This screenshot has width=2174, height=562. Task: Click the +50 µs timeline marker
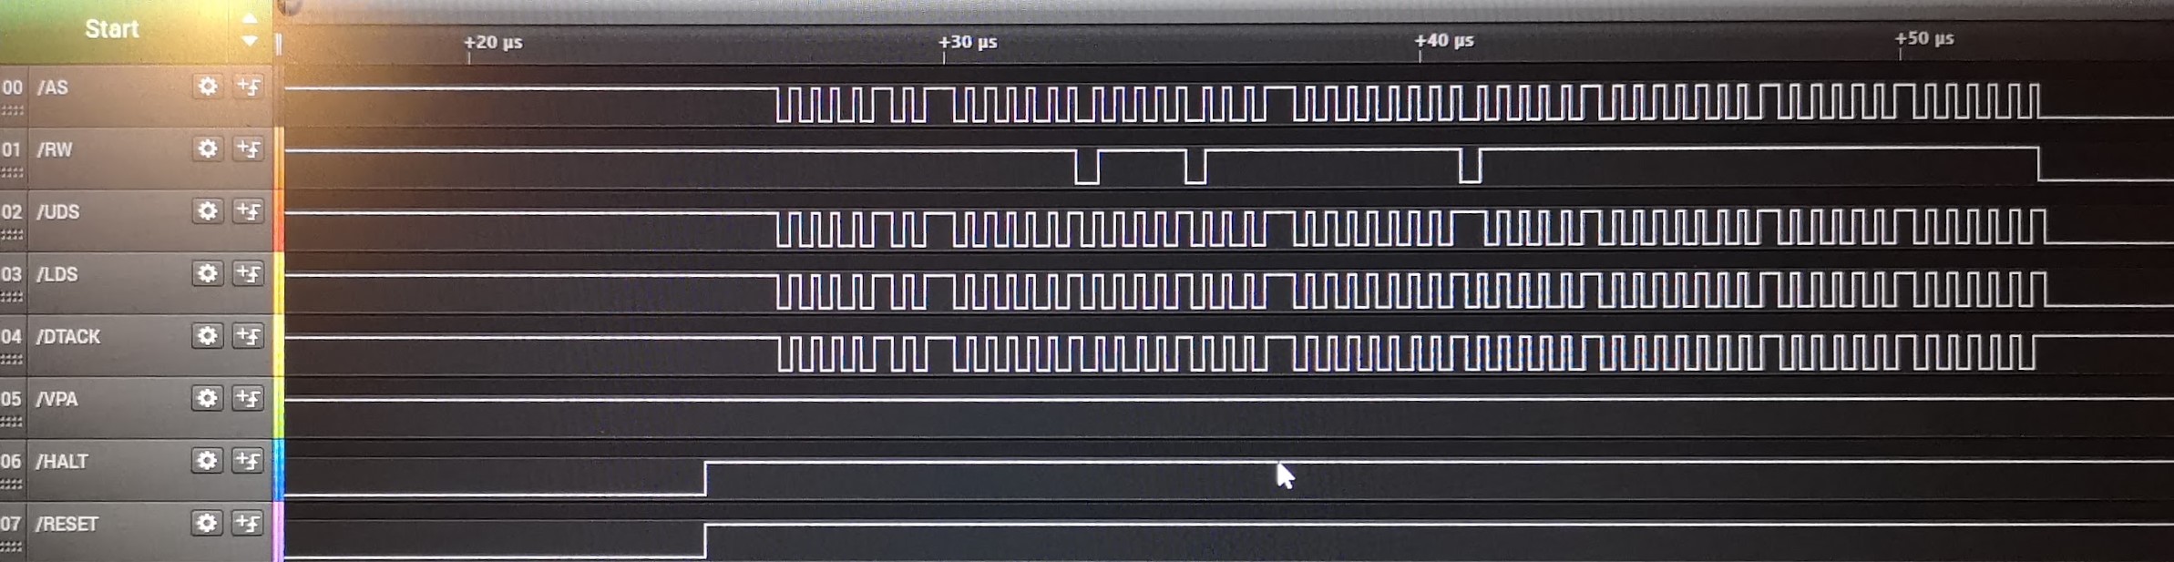1924,38
